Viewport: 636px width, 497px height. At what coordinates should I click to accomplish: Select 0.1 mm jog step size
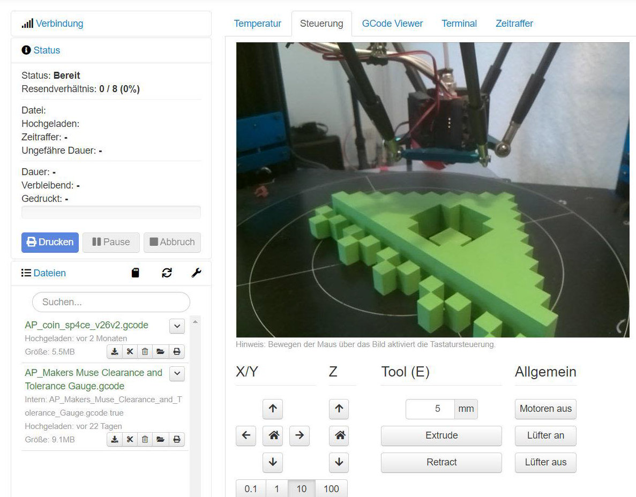(251, 489)
